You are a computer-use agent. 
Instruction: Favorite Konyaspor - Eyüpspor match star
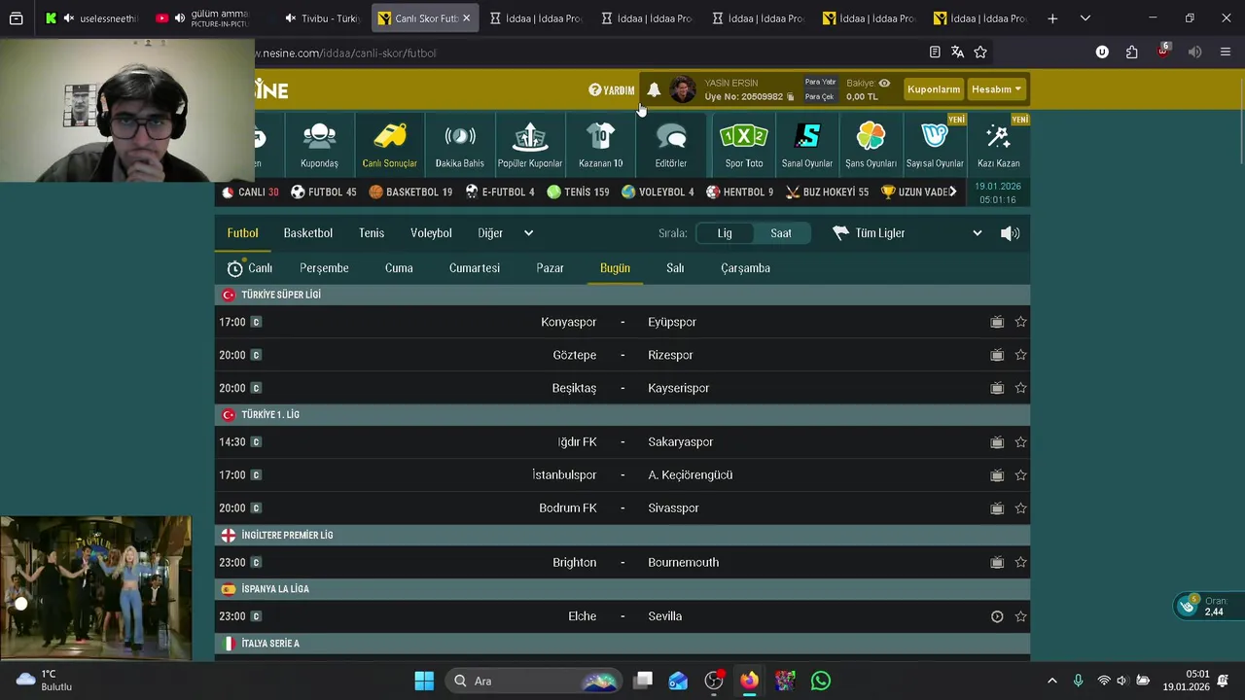click(x=1020, y=322)
